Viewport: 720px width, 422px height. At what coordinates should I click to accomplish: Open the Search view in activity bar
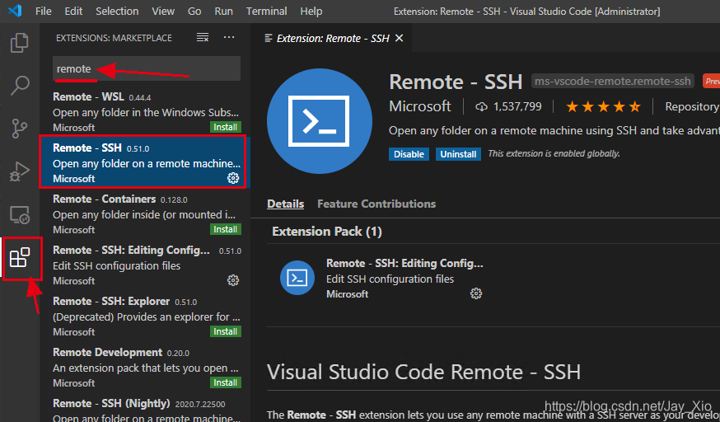click(20, 85)
